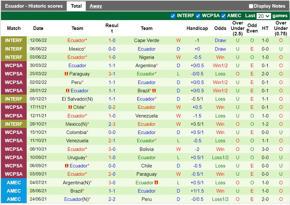Open the Last 20 games dropdown

264,16
